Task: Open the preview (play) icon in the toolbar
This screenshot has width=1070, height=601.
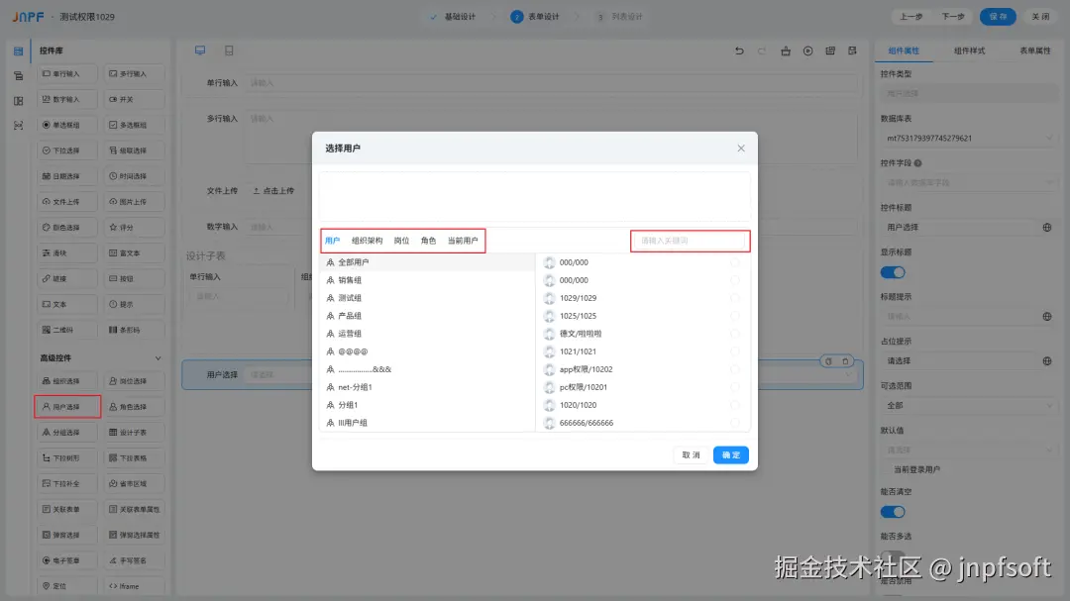Action: pyautogui.click(x=807, y=51)
